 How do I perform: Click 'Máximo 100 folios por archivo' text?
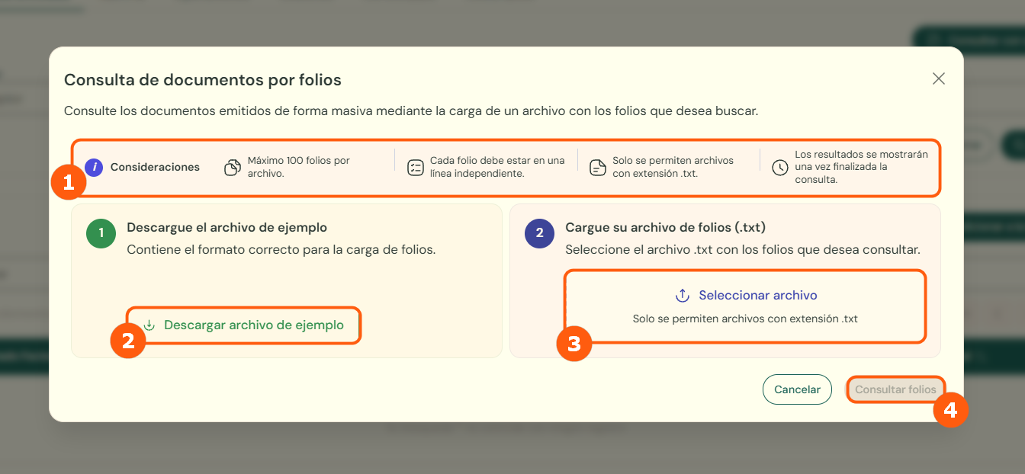(299, 167)
